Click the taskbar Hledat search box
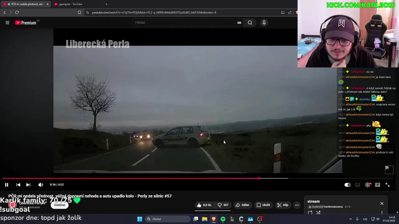The width and height of the screenshot is (399, 224). 168,219
